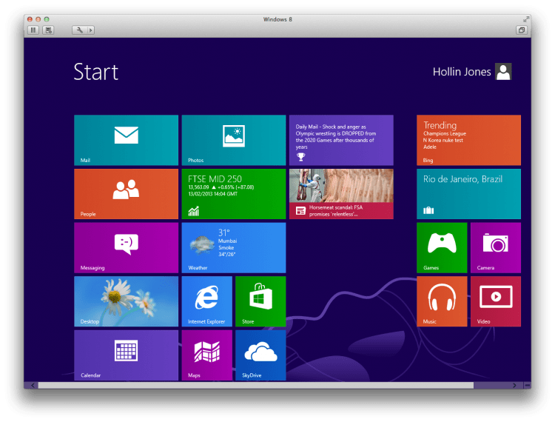555x422 pixels.
Task: Open the FTSE MID 250 finance tile
Action: [x=234, y=194]
